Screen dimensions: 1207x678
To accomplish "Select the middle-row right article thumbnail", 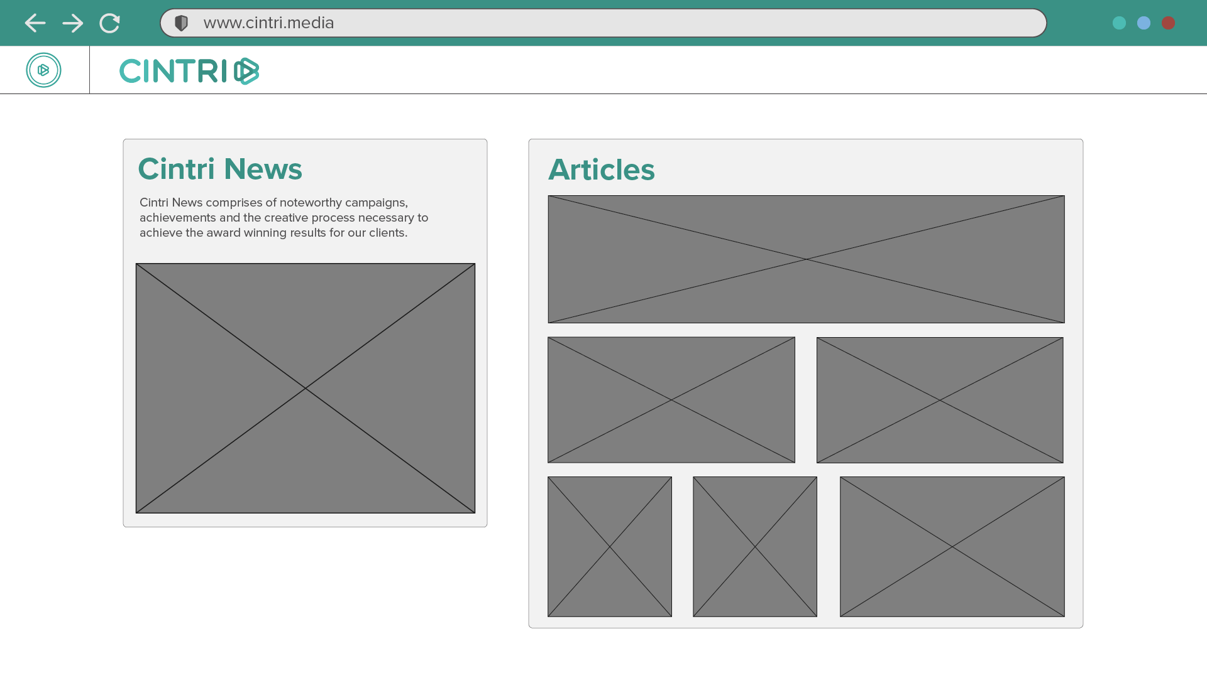I will (939, 400).
